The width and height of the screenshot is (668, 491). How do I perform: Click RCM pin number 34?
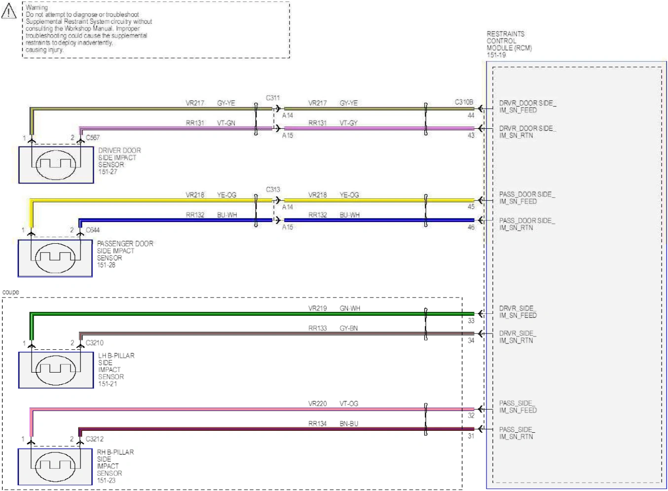[471, 340]
